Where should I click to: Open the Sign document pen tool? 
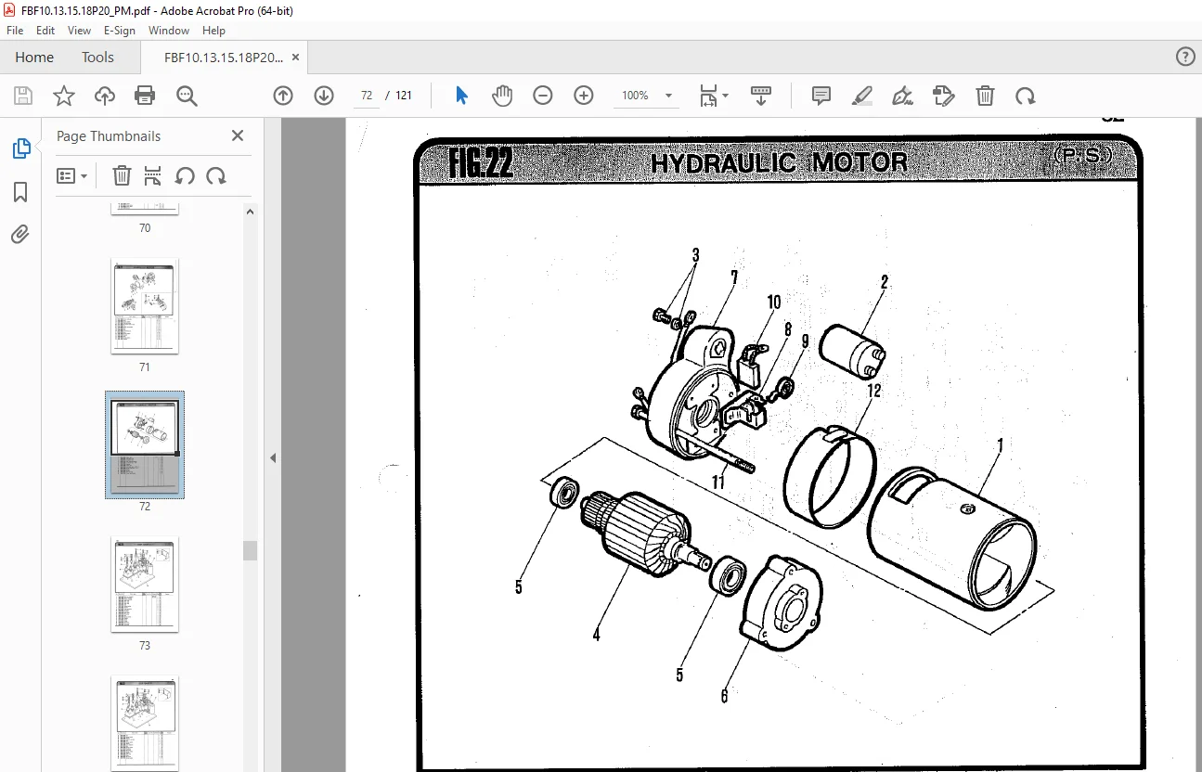coord(902,96)
